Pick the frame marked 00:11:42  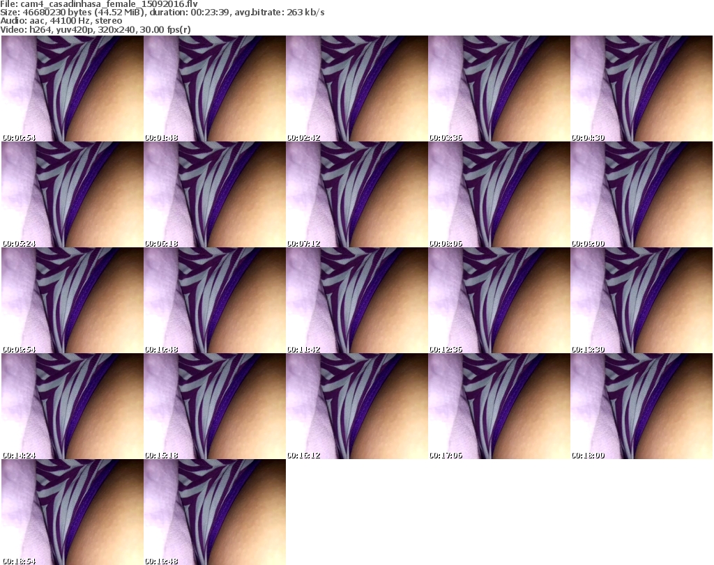(x=357, y=300)
